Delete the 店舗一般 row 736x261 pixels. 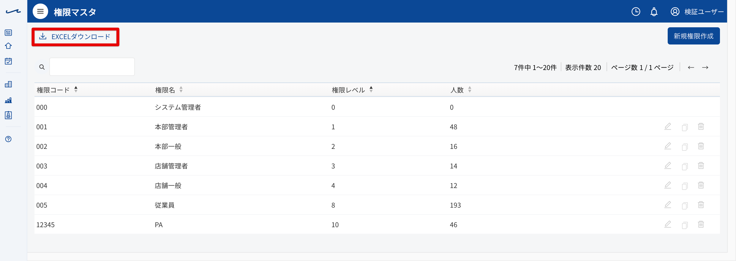coord(701,185)
